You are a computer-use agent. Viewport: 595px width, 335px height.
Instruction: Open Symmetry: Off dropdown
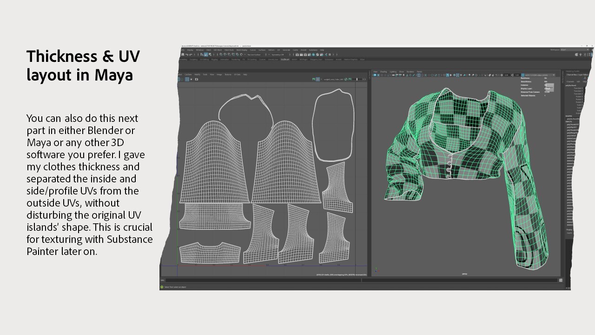tap(279, 54)
